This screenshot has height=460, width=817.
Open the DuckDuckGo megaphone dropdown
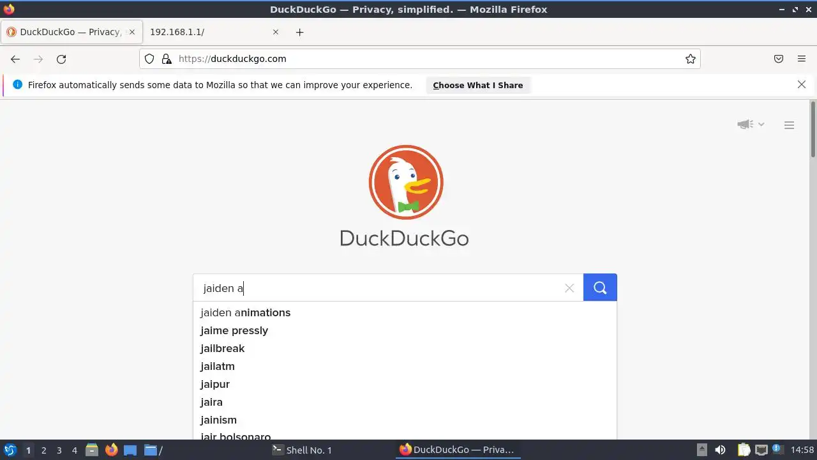tap(751, 125)
